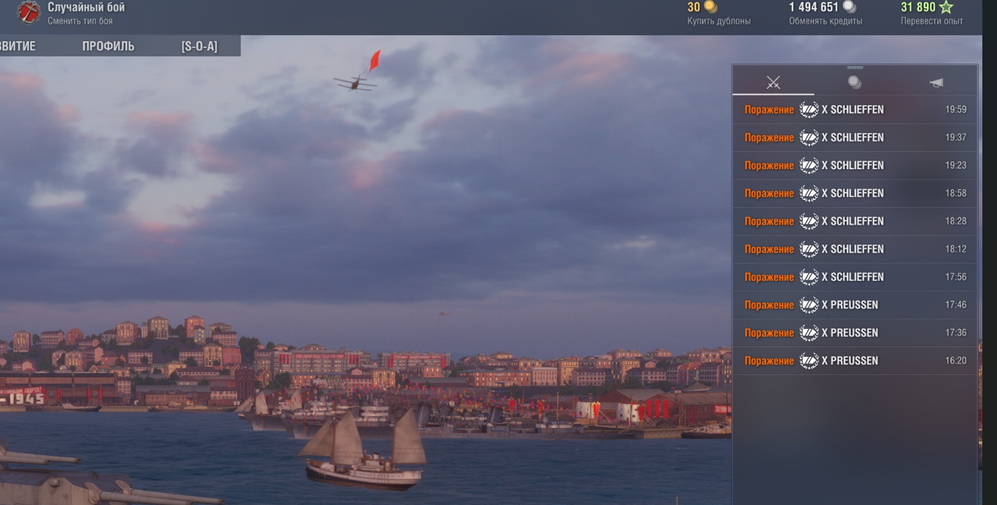Viewport: 997px width, 505px height.
Task: Open Preussen defeat result from 17:46
Action: [x=854, y=305]
